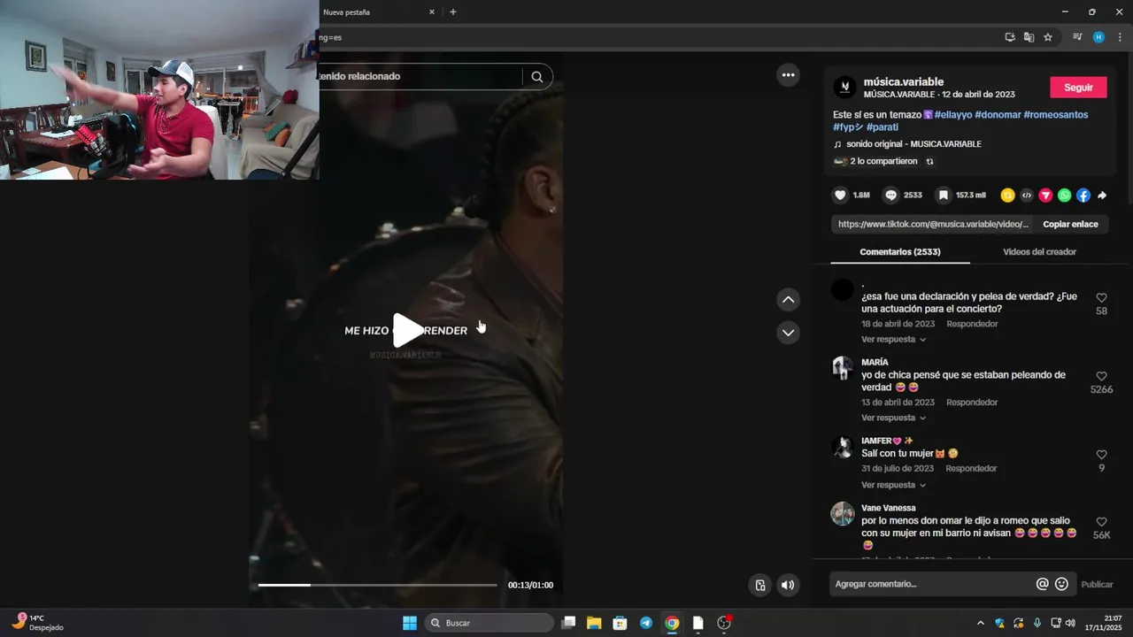Image resolution: width=1133 pixels, height=637 pixels.
Task: Click the Seguir follow button
Action: 1078,88
